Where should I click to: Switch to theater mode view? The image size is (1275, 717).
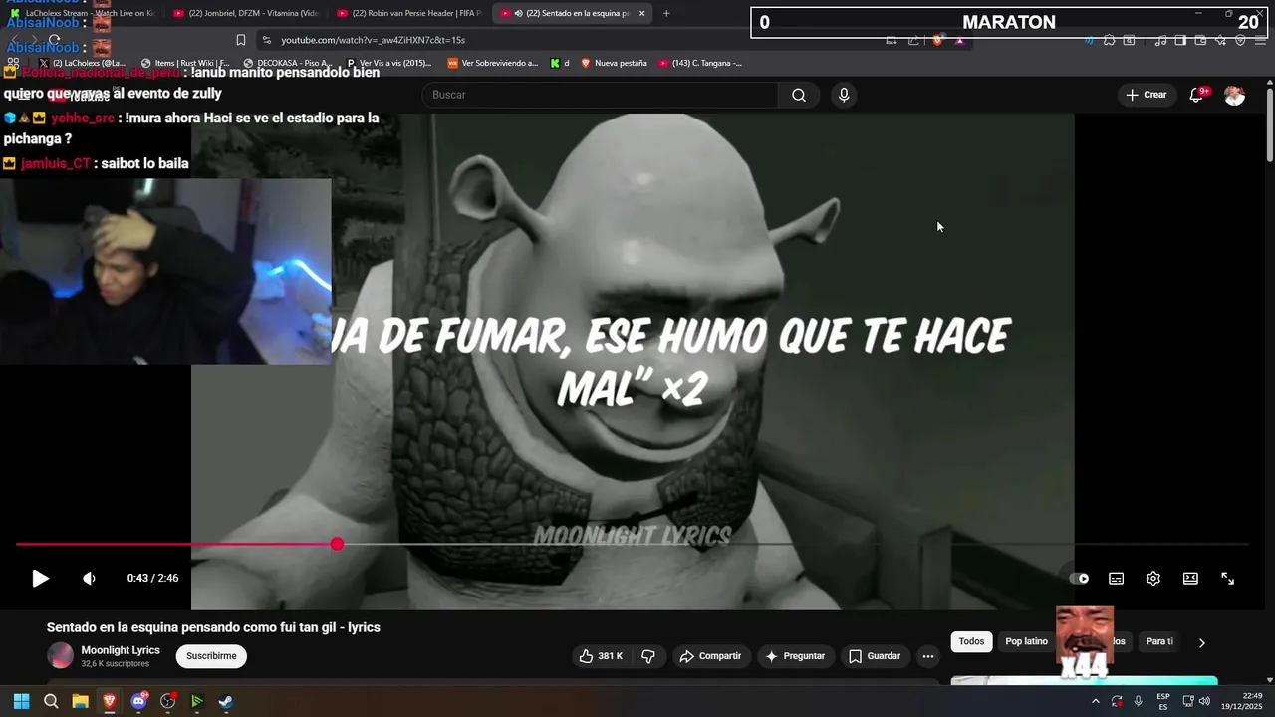tap(1190, 578)
